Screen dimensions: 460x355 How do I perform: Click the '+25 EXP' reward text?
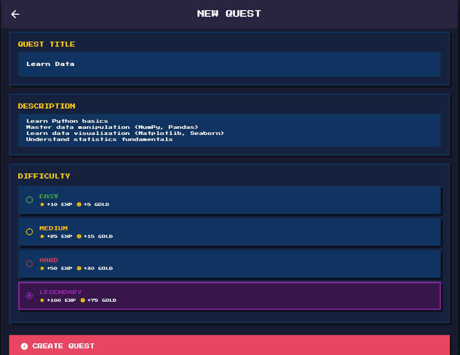pos(59,236)
